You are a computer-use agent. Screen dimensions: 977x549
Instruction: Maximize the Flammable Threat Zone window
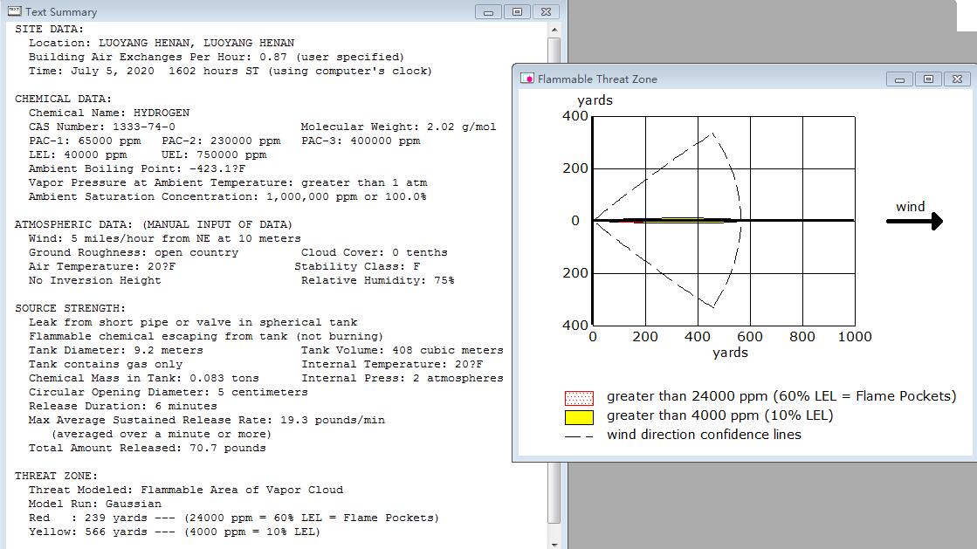pyautogui.click(x=928, y=79)
